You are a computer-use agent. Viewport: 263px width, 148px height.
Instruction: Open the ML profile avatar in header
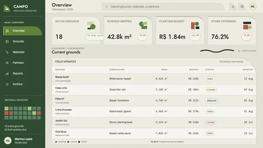point(252,7)
